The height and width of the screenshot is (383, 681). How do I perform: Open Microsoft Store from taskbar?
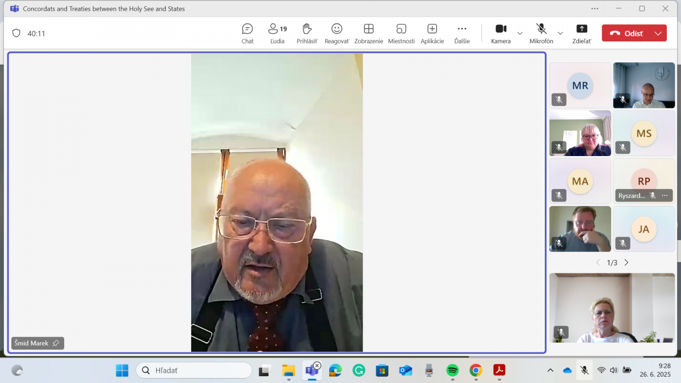point(382,371)
